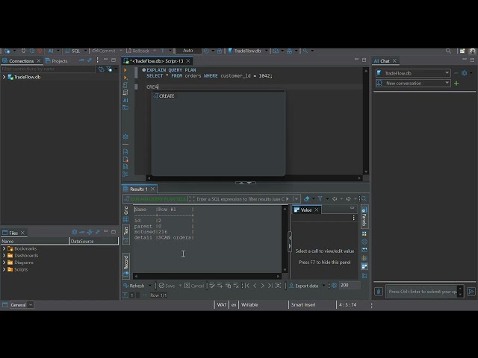
Task: Click the Save results button
Action: (x=167, y=286)
